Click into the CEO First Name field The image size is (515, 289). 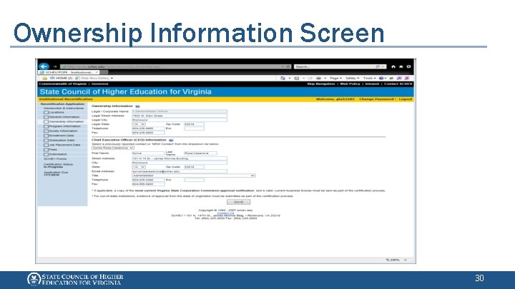click(148, 153)
